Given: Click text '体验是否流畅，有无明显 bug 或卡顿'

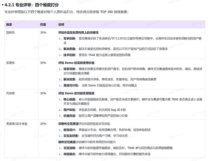Looking at the screenshot, I should click(x=102, y=110).
